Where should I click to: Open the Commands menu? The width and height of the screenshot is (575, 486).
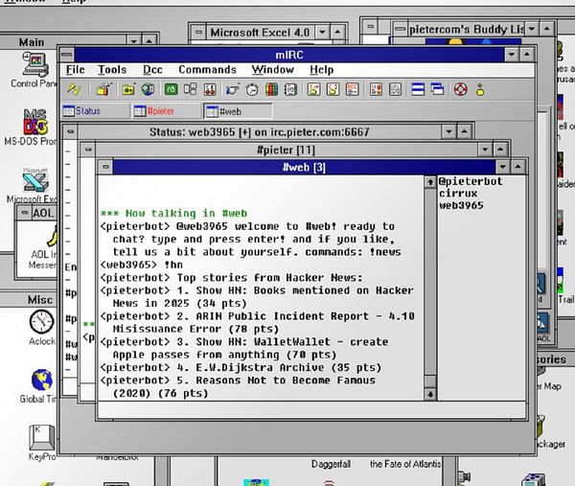click(207, 70)
